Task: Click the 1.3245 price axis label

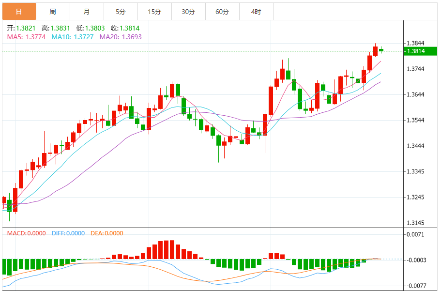Action: pos(415,197)
